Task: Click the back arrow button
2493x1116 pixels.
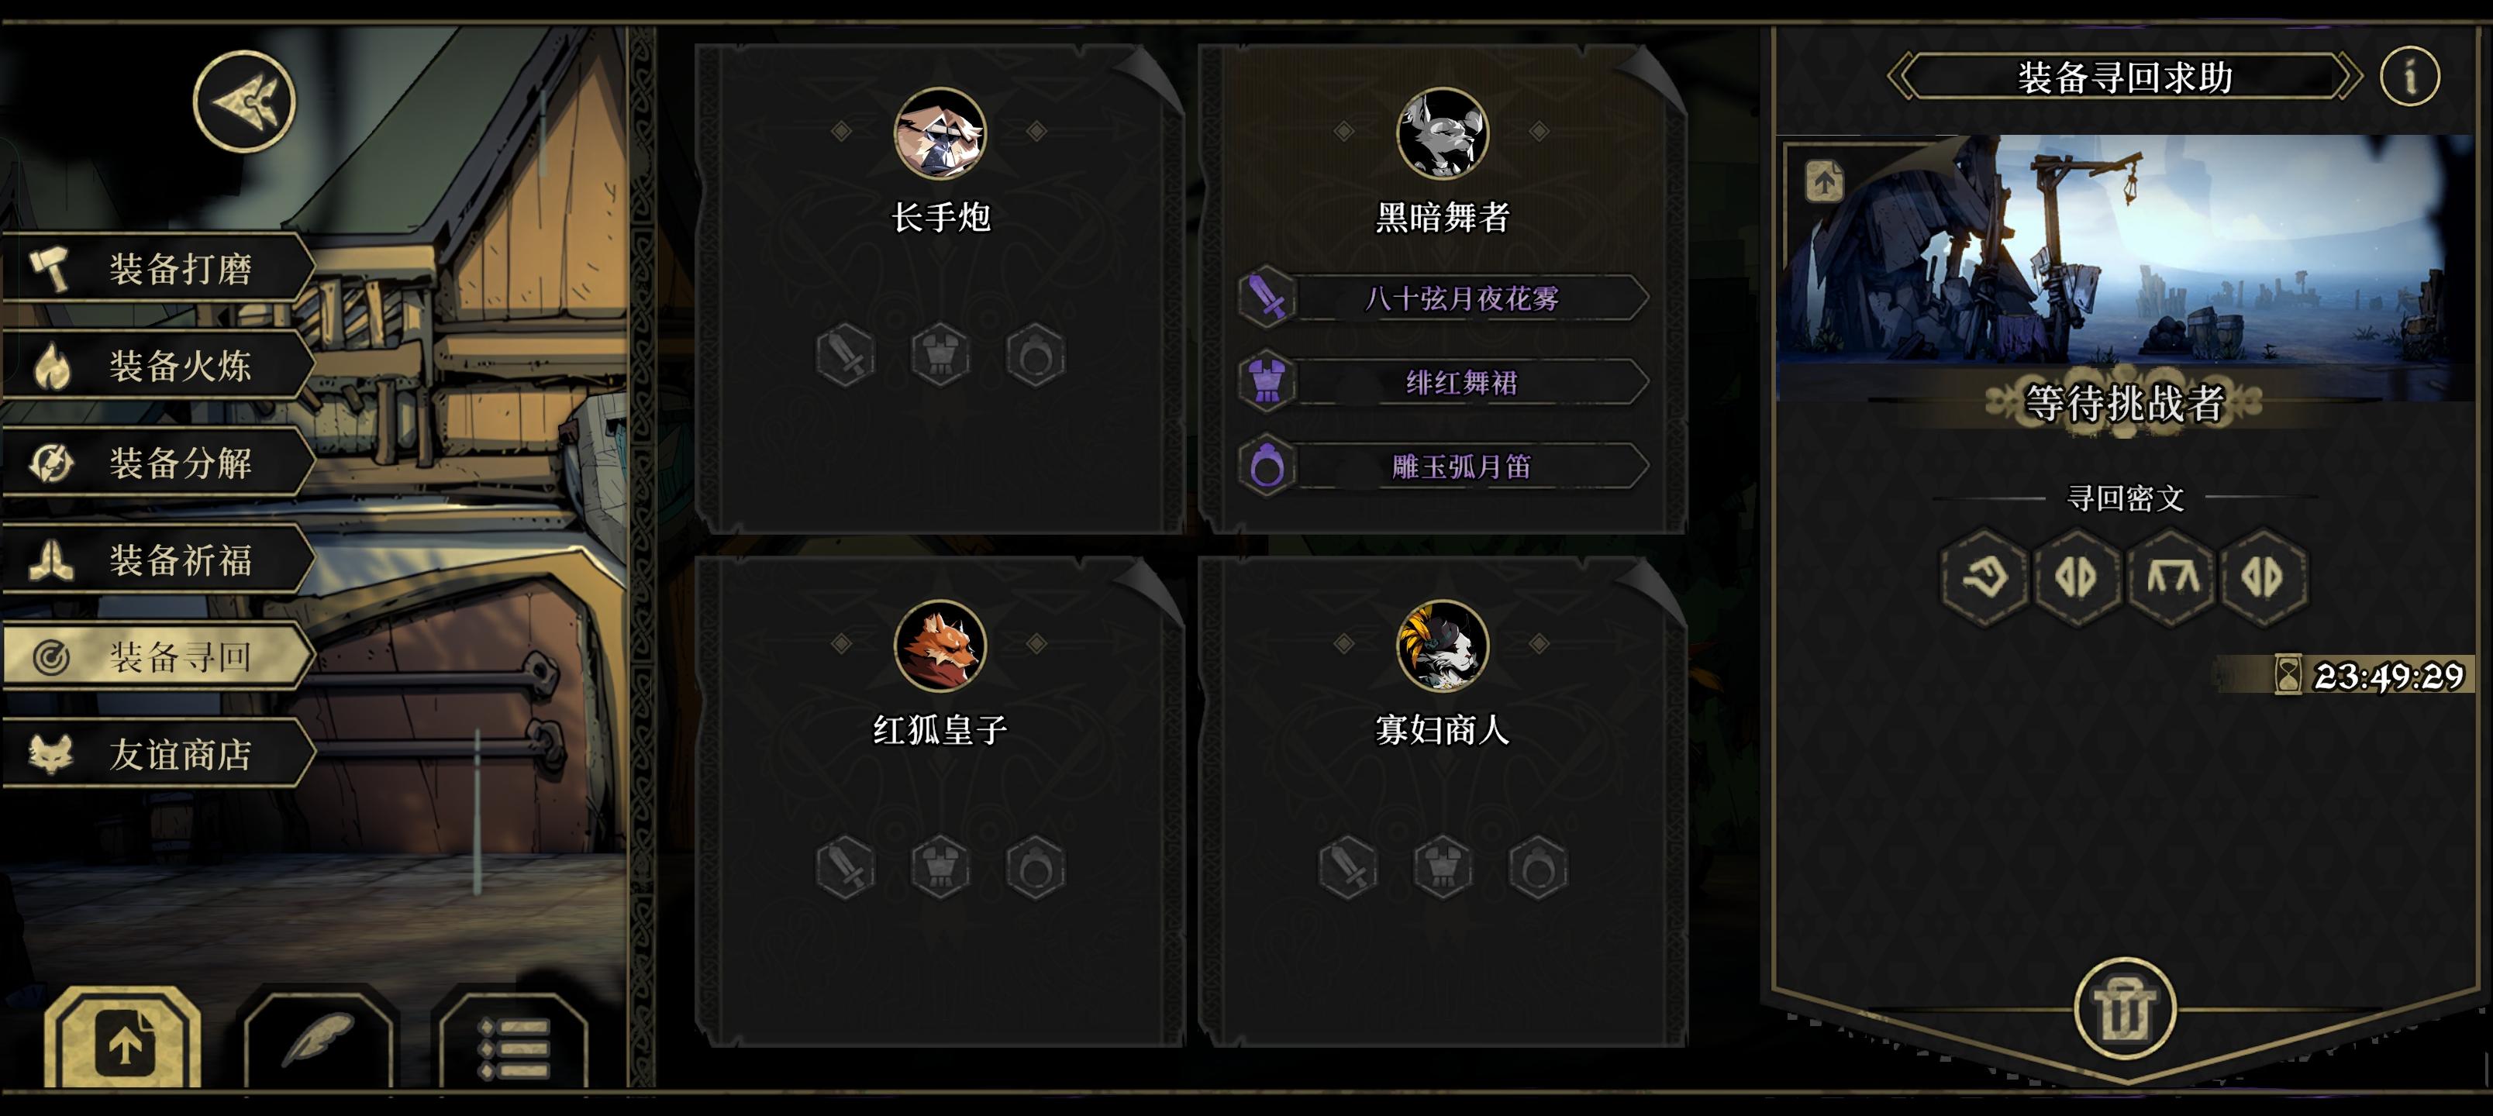Action: point(244,102)
